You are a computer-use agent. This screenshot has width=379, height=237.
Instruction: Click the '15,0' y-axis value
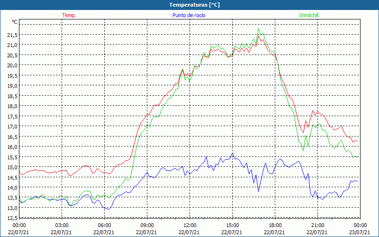[12, 167]
